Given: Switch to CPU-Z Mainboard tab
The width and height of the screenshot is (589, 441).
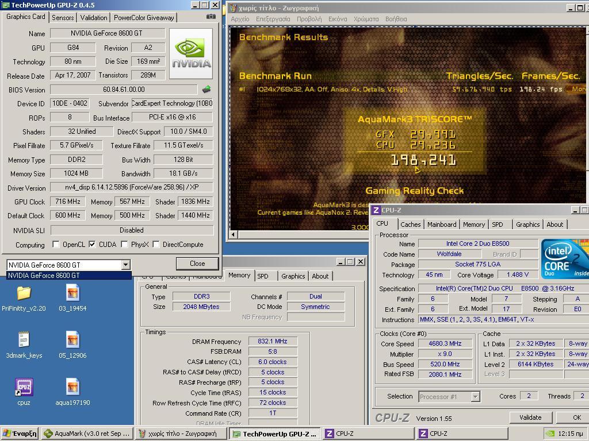Looking at the screenshot, I should [442, 225].
